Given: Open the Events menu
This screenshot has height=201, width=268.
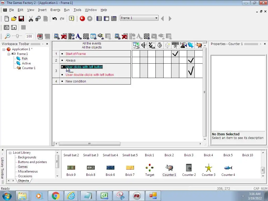Looking at the screenshot, I should [x=55, y=10].
